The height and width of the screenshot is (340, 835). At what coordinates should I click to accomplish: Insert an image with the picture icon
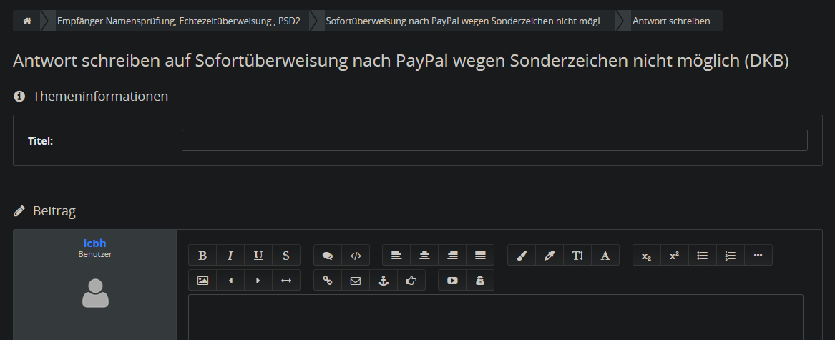click(202, 281)
